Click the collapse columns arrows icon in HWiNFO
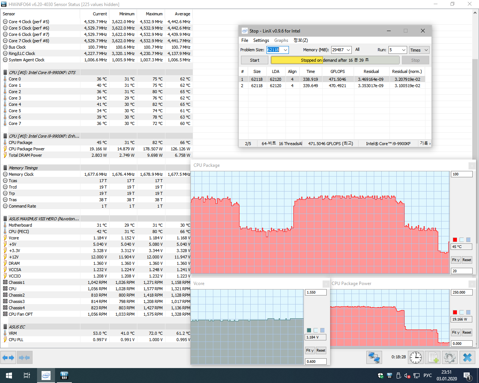This screenshot has width=479, height=383. (24, 358)
